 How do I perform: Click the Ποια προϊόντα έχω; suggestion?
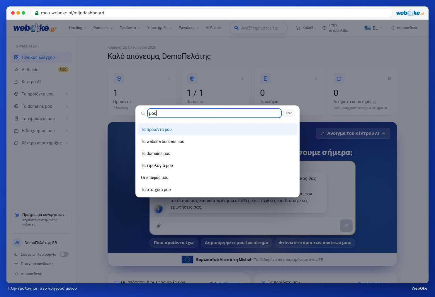174,243
